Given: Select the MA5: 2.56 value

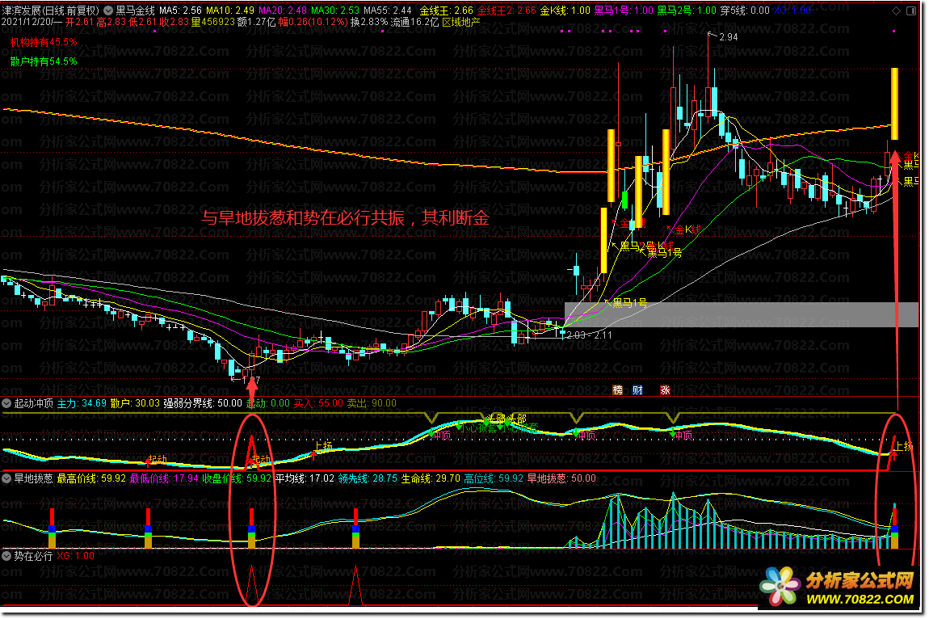Looking at the screenshot, I should [181, 11].
